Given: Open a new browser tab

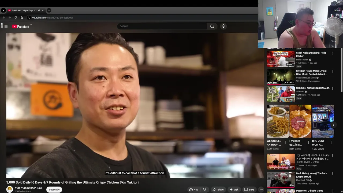Looking at the screenshot, I should point(49,10).
